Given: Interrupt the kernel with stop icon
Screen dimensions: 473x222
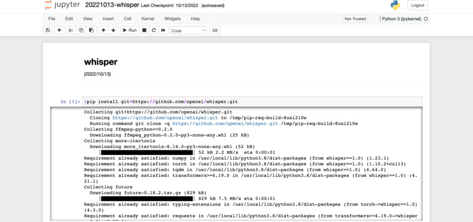Looking at the screenshot, I should point(144,30).
